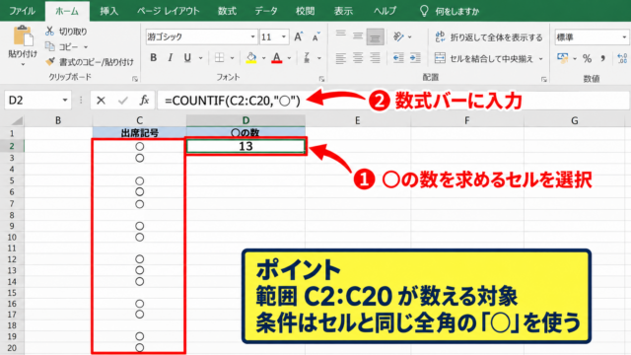Select cell D2 showing 13
Viewport: 631px width, 355px height.
tap(245, 146)
